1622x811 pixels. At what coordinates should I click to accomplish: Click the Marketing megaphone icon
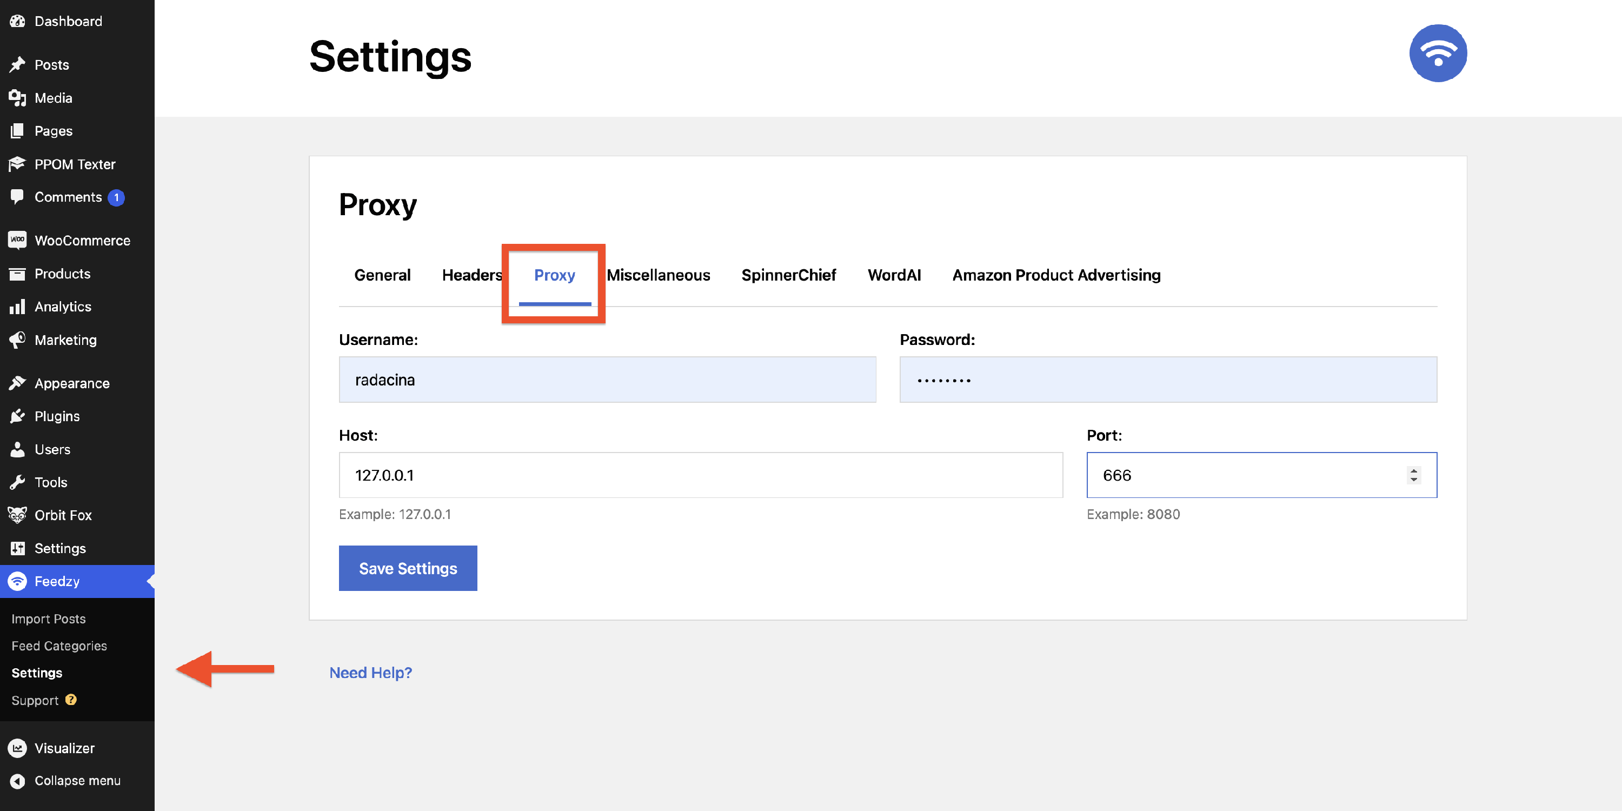pos(17,340)
